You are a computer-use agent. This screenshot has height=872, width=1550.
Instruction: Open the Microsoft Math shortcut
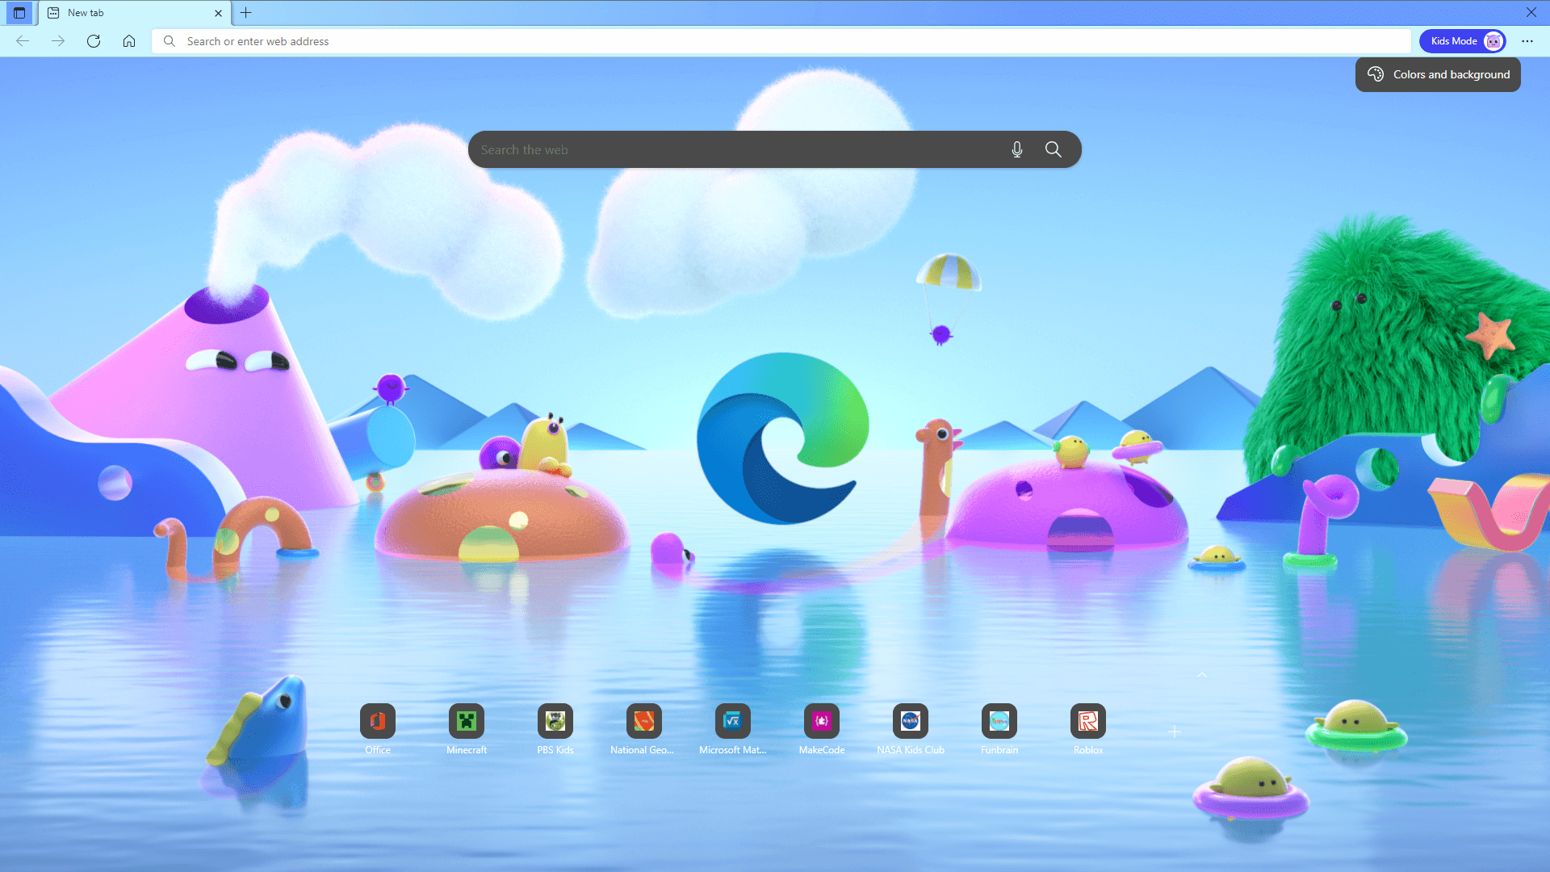(732, 721)
